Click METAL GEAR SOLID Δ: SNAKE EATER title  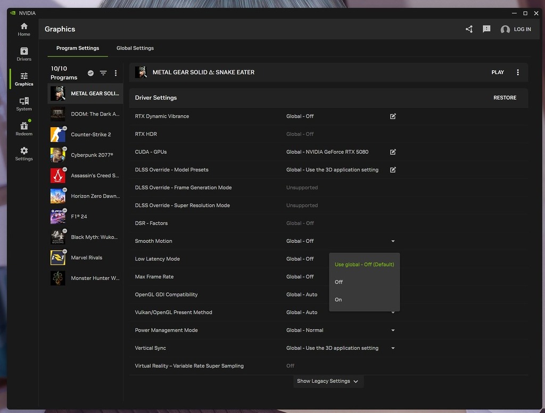tap(203, 72)
